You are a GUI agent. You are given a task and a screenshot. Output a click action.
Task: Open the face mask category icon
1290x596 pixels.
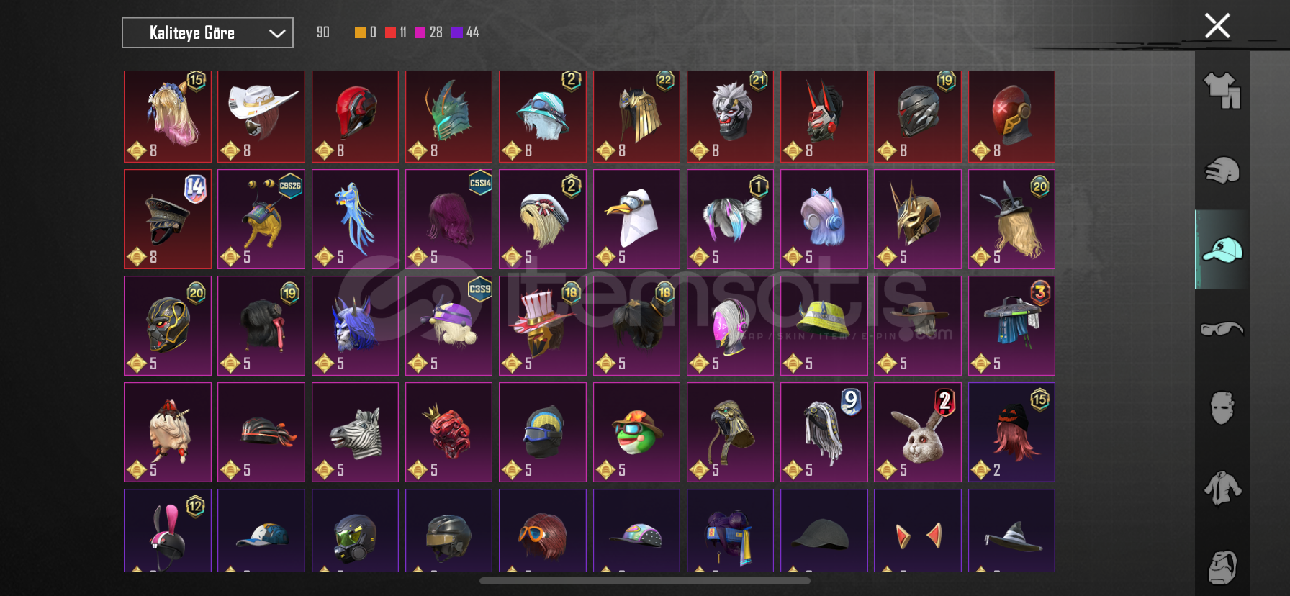[1222, 408]
